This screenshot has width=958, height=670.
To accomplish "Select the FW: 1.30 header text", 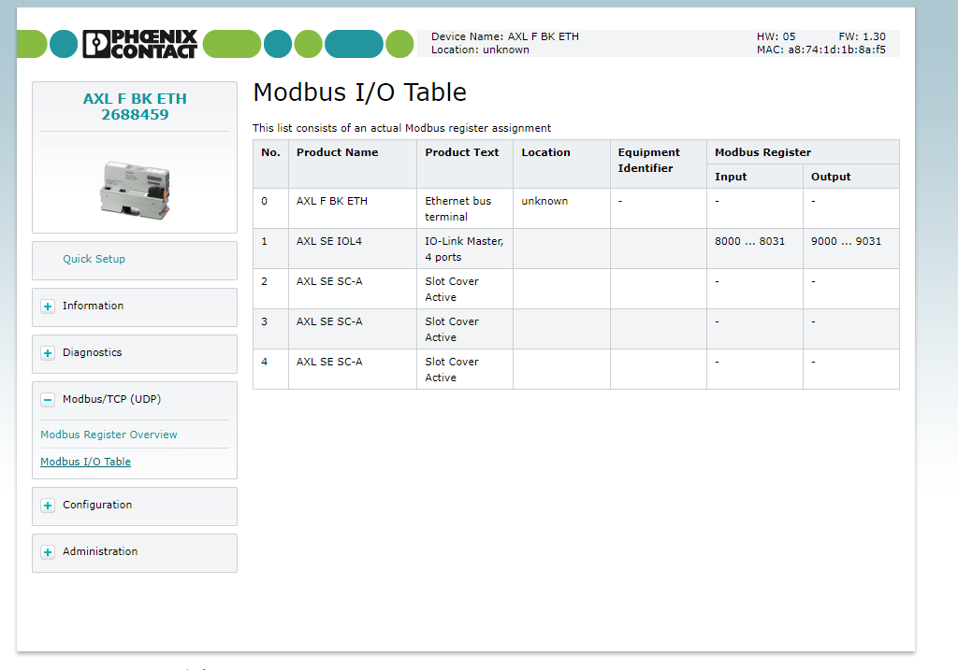I will point(862,36).
